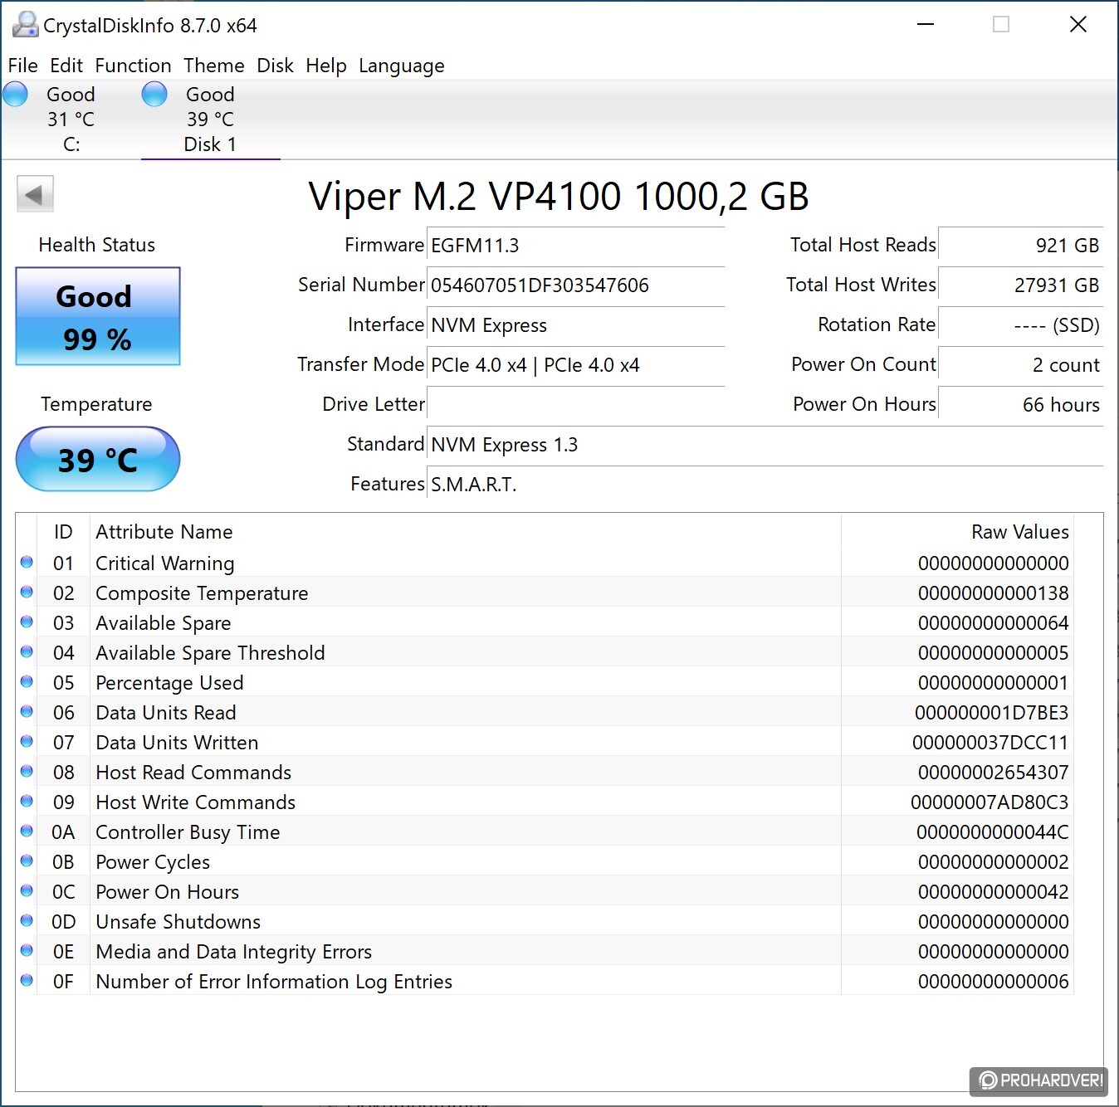Click status dot for Controller Busy Time

(27, 831)
